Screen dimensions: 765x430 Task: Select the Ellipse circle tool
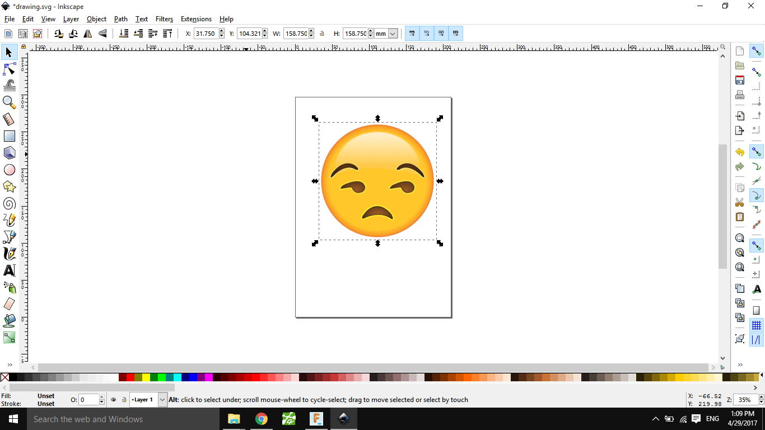pos(9,170)
